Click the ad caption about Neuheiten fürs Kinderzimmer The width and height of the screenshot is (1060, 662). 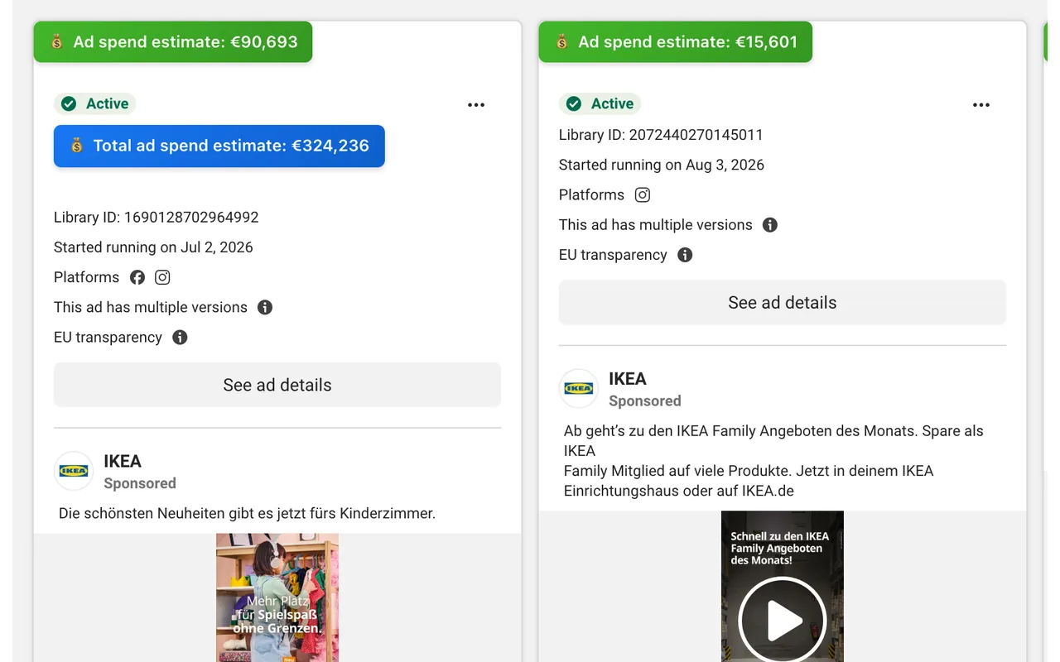tap(247, 513)
